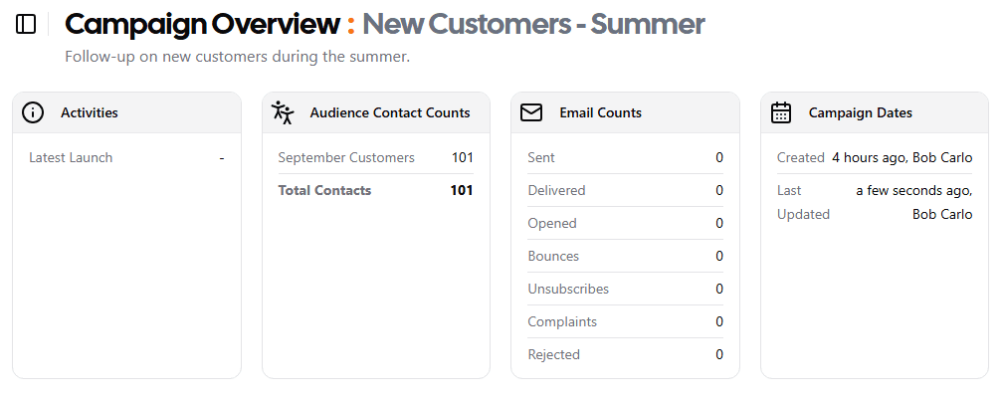The height and width of the screenshot is (401, 1003).
Task: Click the Complaints count row
Action: click(625, 321)
